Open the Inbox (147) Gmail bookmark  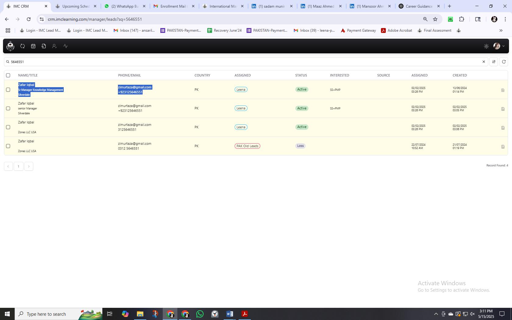point(134,30)
